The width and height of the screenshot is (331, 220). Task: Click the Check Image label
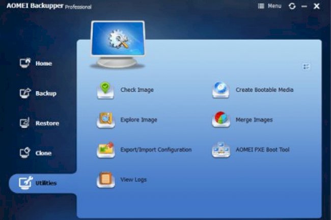[137, 90]
